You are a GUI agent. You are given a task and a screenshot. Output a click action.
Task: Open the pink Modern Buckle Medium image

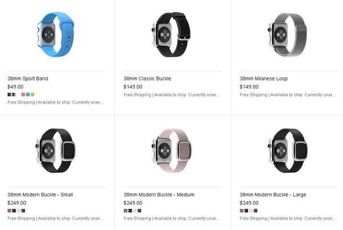pos(171,150)
